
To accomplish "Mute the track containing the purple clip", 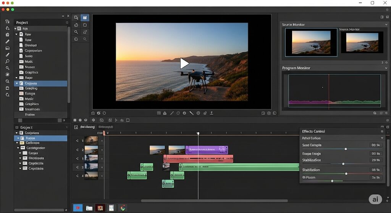I will tap(77, 150).
